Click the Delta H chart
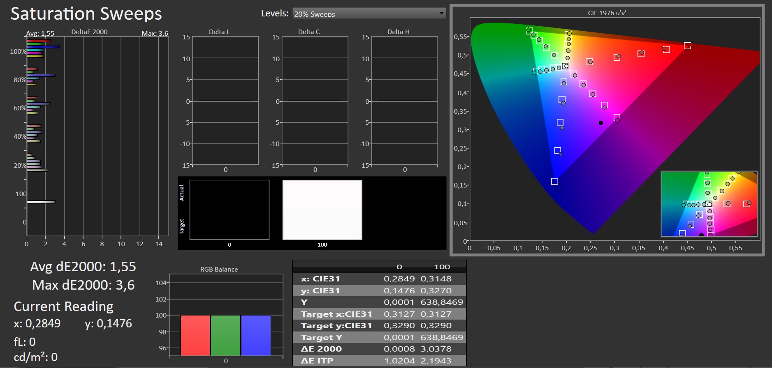The image size is (772, 368). (405, 101)
